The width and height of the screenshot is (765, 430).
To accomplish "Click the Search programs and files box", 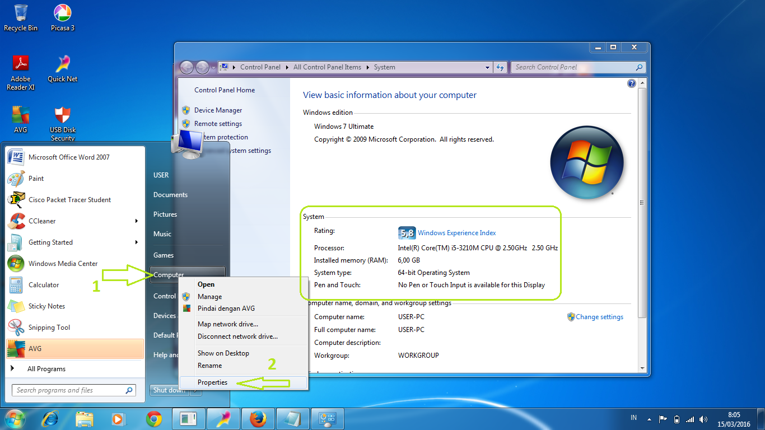I will pos(73,390).
